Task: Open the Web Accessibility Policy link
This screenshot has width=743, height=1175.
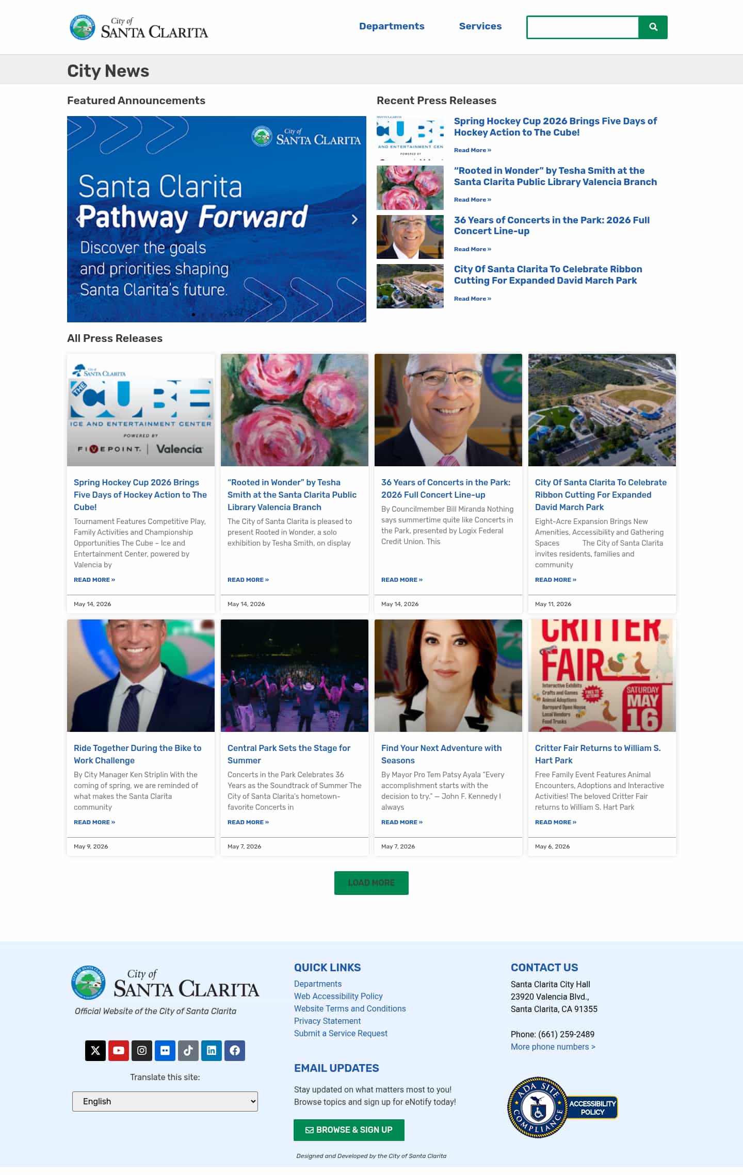Action: (338, 996)
